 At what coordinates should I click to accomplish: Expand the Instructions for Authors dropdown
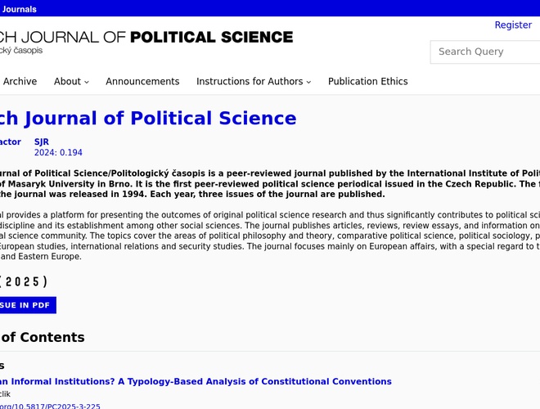coord(254,82)
